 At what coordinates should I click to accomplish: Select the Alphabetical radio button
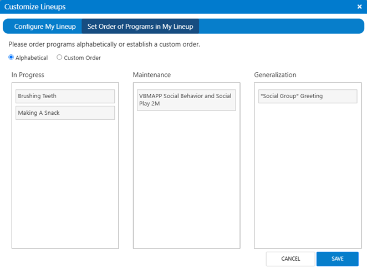11,57
